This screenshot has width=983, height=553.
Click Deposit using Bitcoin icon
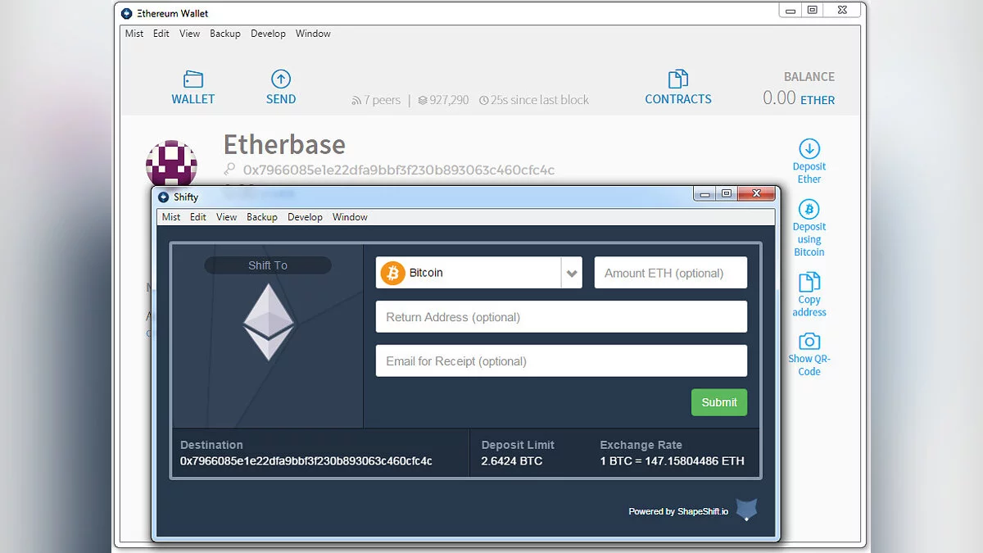[809, 209]
